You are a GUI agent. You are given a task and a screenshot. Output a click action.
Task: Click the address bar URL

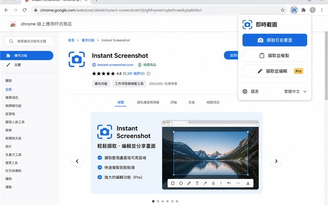[121, 10]
